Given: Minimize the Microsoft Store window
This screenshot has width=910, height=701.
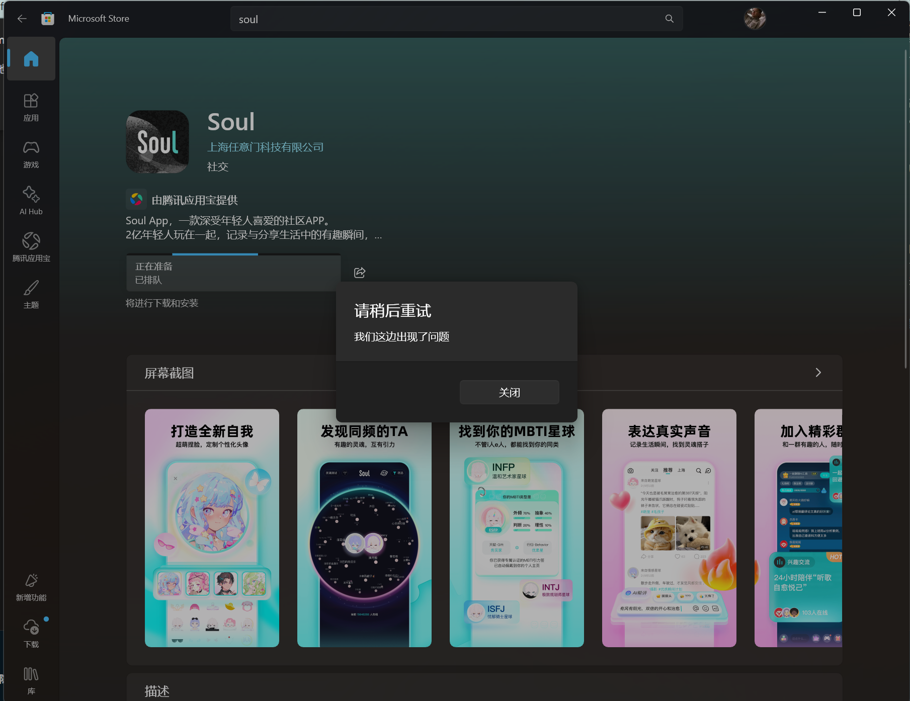Looking at the screenshot, I should (x=822, y=13).
